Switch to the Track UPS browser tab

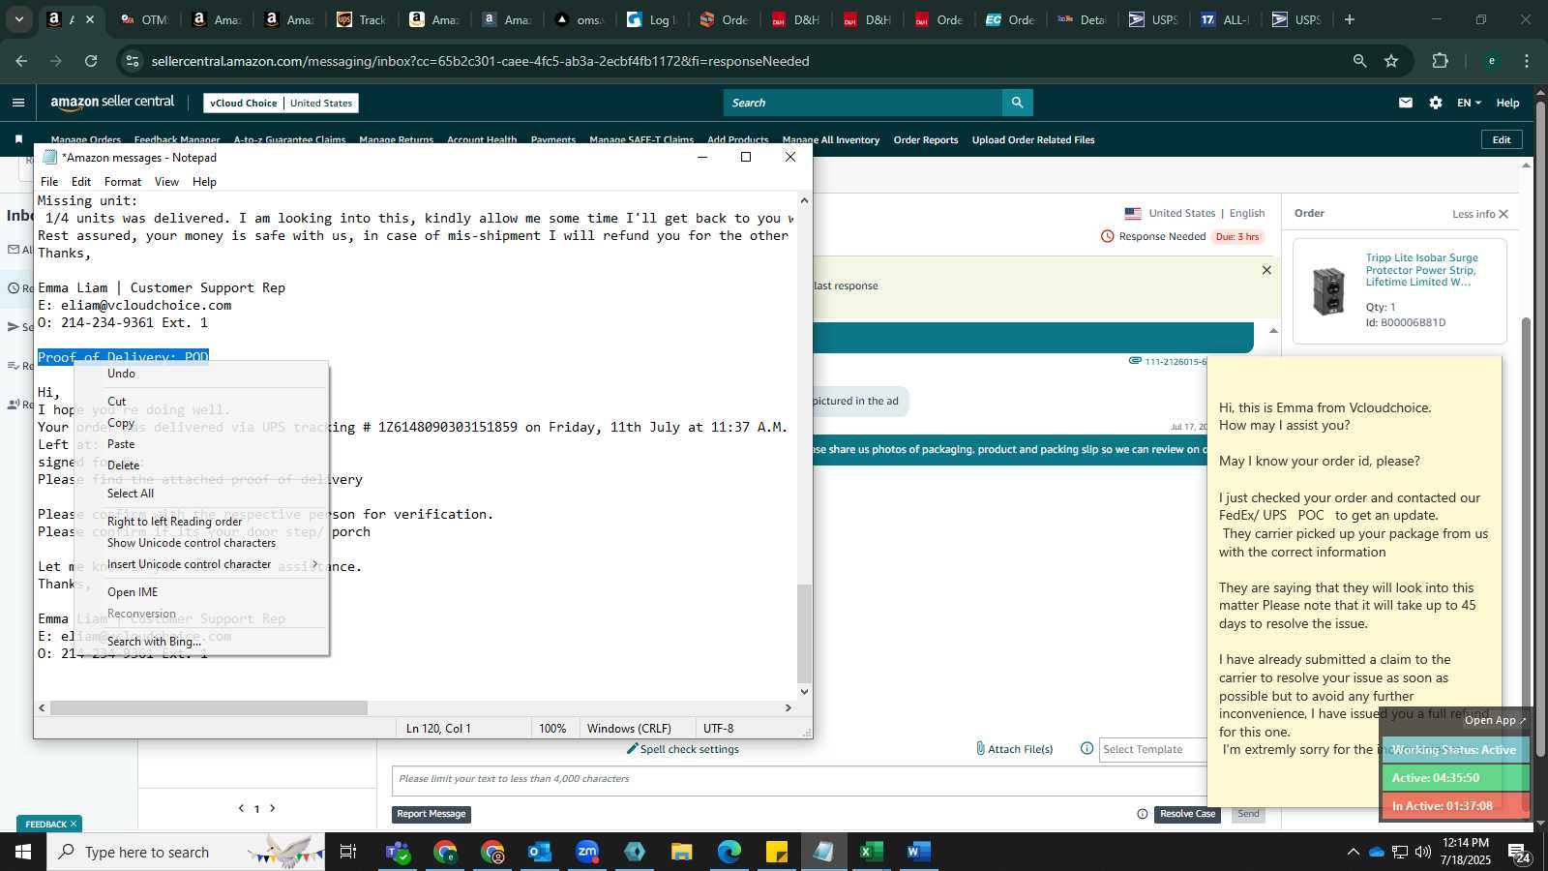(362, 19)
